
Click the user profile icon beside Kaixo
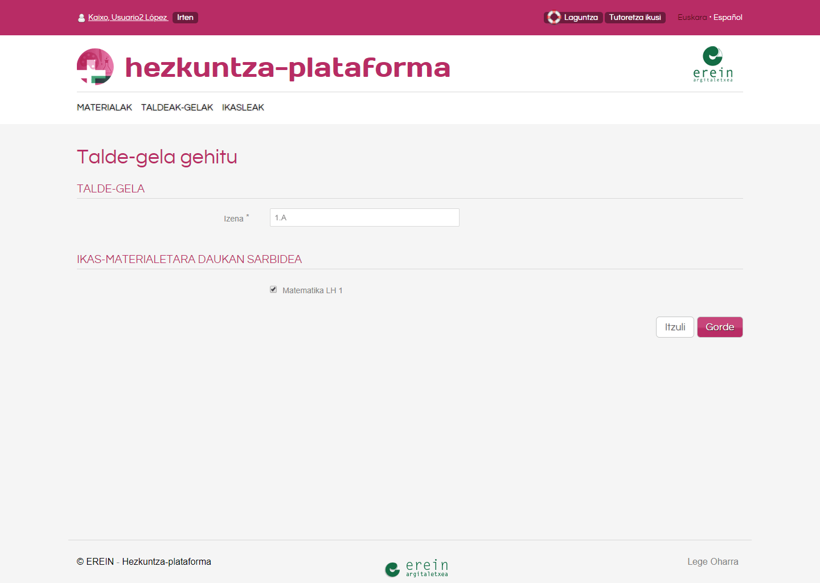coord(81,18)
